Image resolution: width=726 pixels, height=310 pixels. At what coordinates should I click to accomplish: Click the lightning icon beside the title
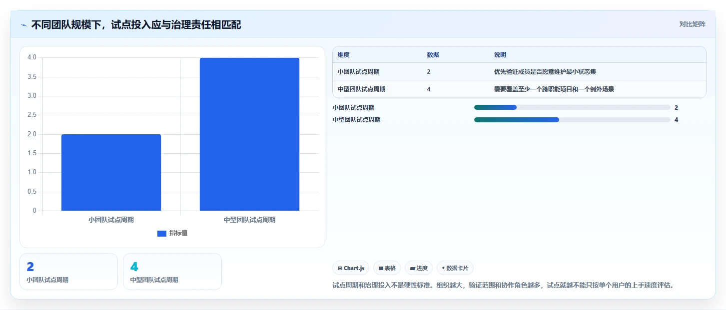[x=23, y=25]
